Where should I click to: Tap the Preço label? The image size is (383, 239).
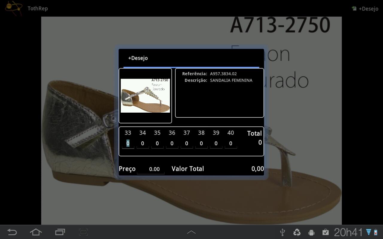tap(127, 169)
